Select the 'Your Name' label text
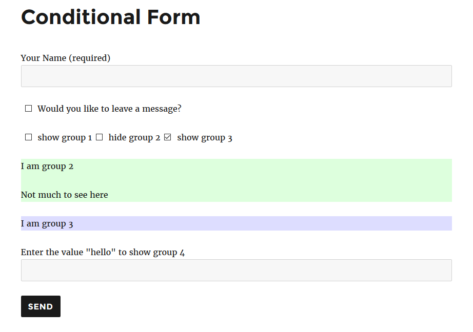 pos(44,58)
